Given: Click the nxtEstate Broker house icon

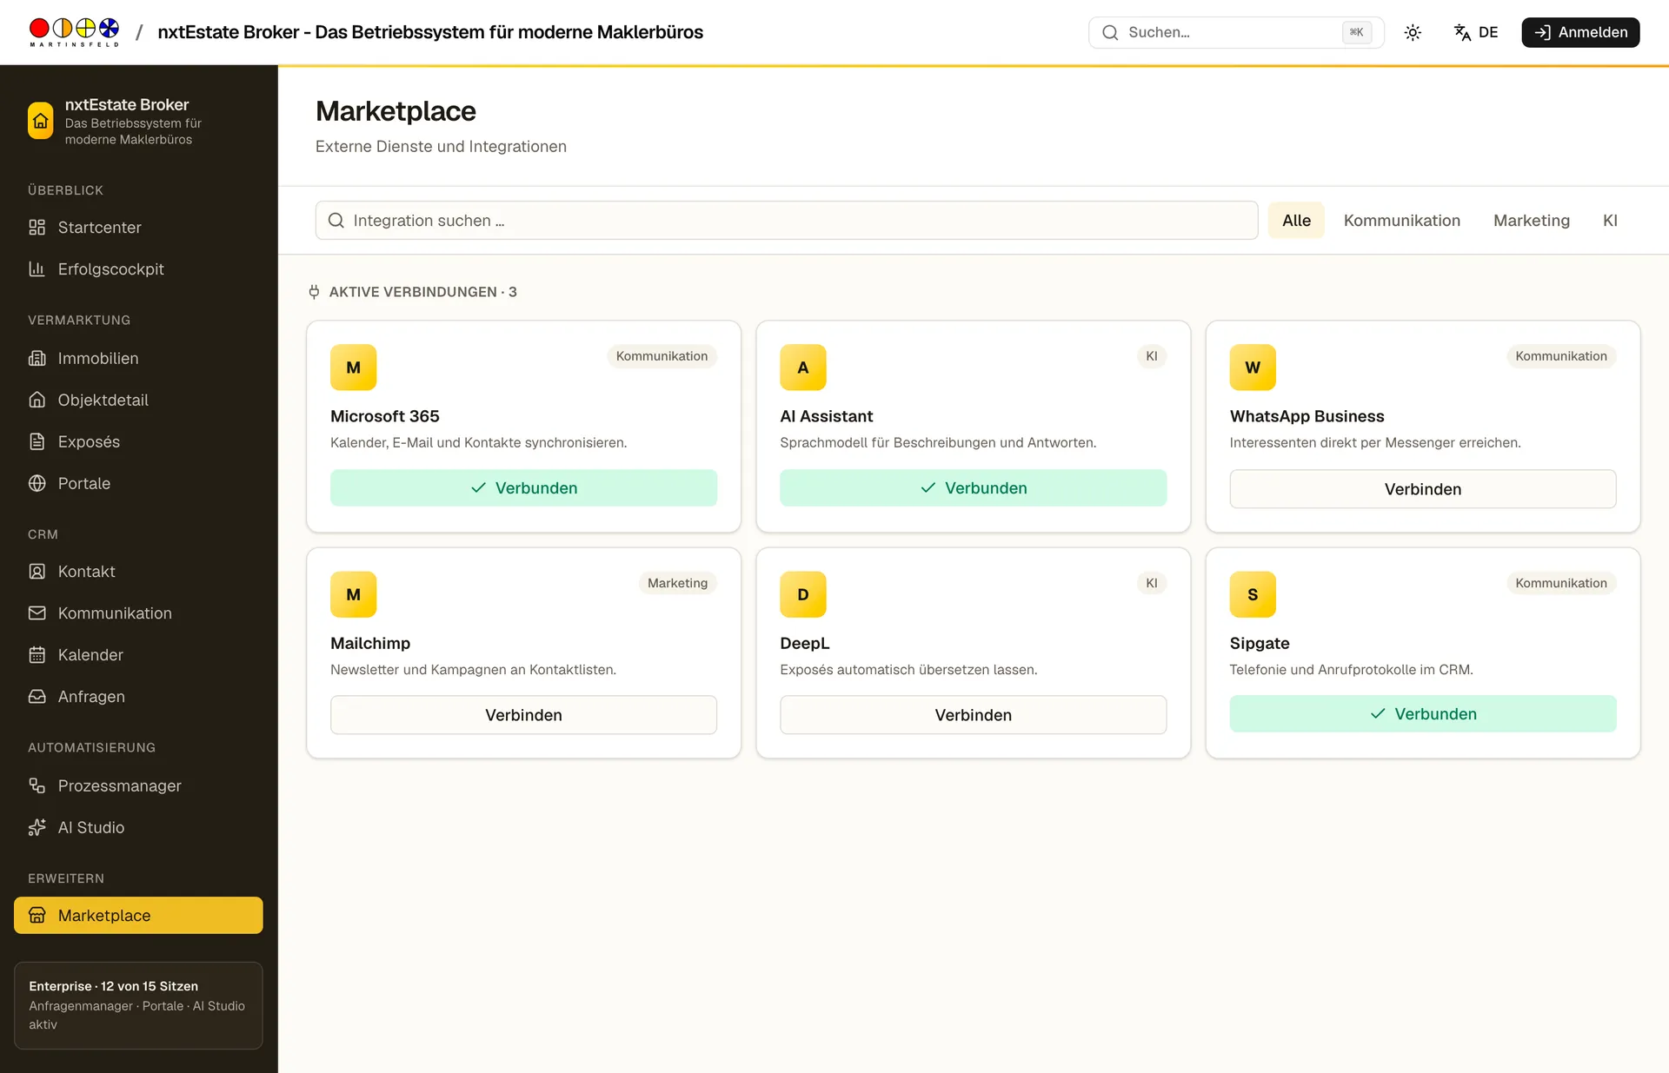Looking at the screenshot, I should tap(41, 121).
